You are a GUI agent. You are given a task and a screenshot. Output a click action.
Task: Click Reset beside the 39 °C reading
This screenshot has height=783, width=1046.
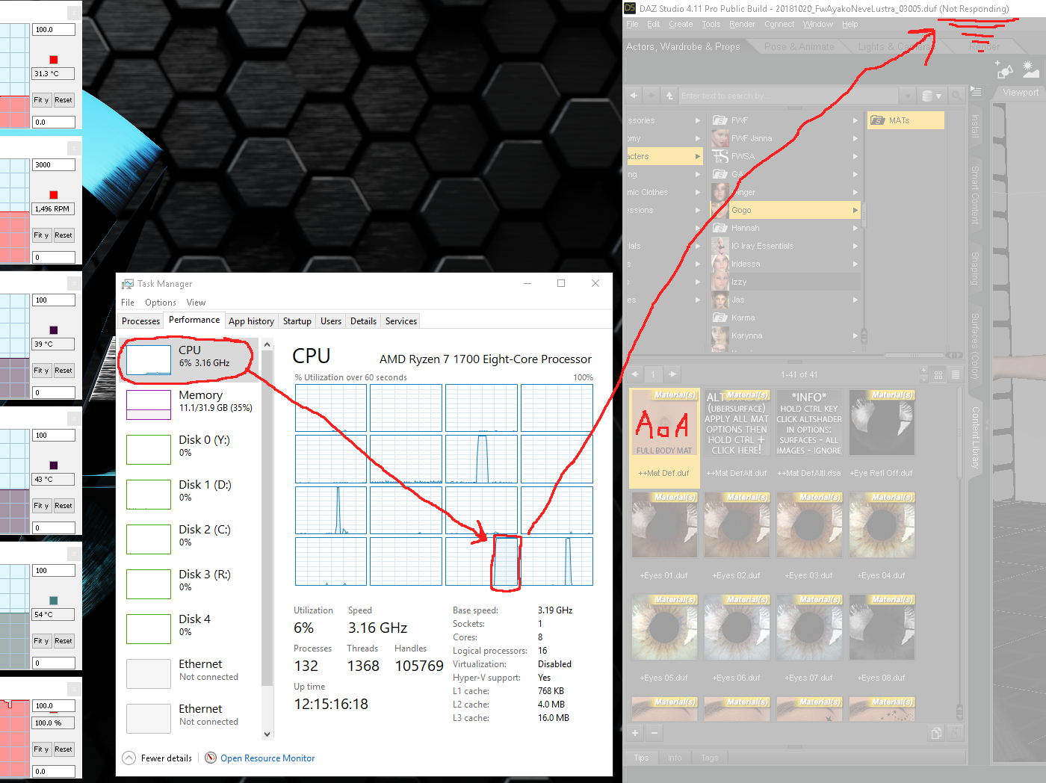[64, 371]
